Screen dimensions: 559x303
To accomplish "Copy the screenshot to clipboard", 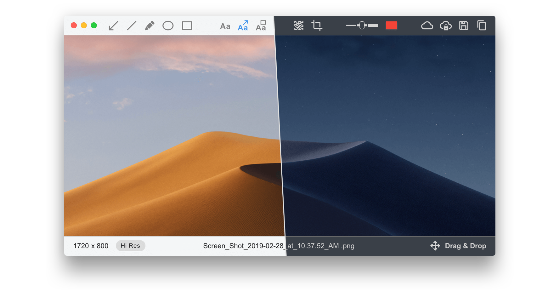I will coord(482,25).
